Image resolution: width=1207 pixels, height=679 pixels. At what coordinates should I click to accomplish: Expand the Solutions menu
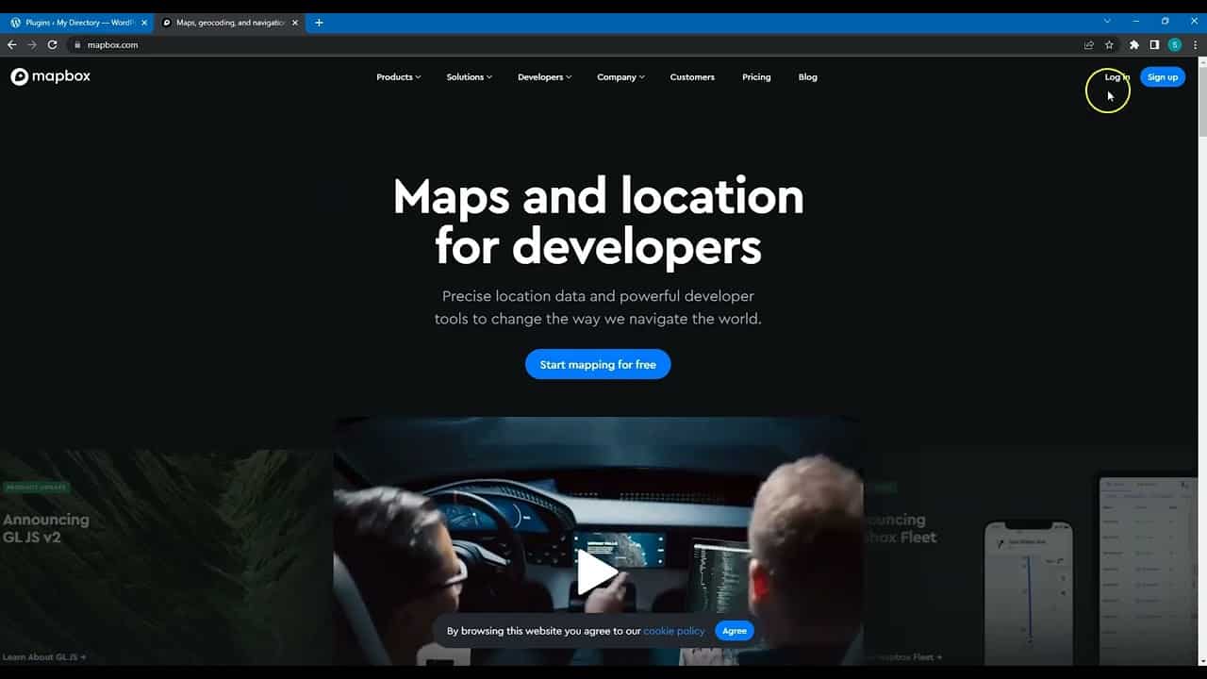point(469,77)
